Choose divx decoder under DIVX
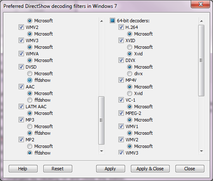The height and width of the screenshot is (181, 213). (130, 74)
